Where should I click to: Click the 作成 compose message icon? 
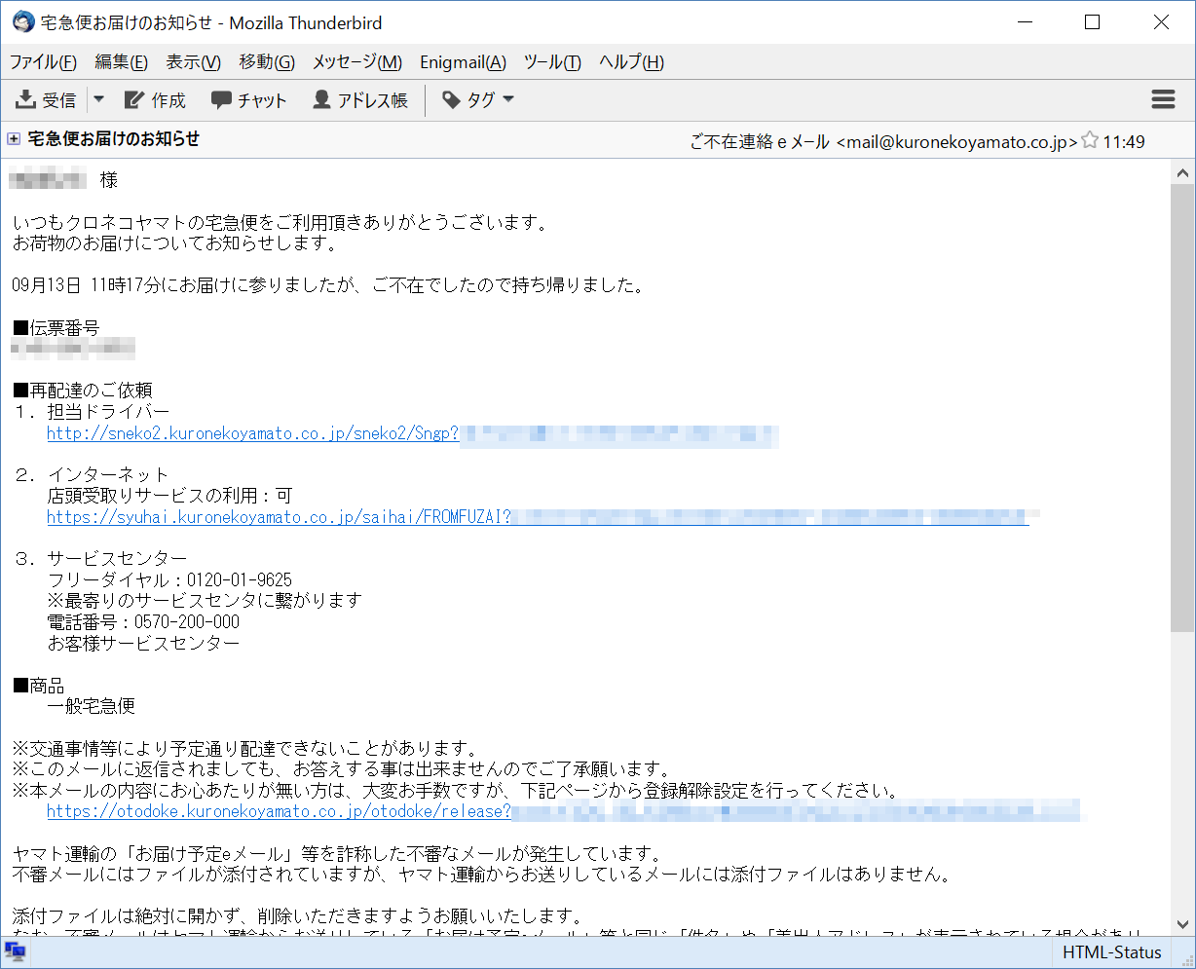pos(133,99)
